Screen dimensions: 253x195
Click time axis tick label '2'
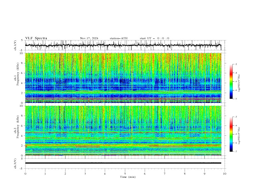(65, 174)
